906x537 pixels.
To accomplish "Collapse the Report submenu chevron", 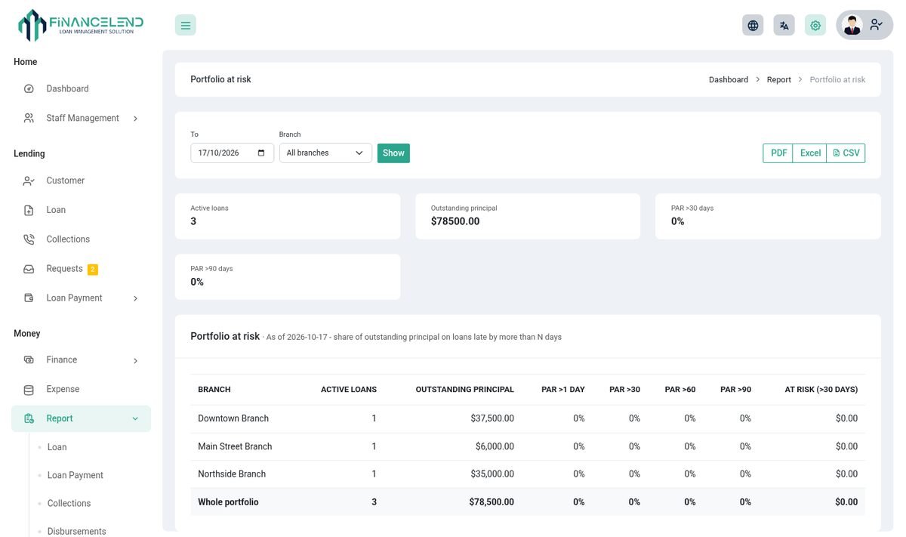I will pos(135,418).
